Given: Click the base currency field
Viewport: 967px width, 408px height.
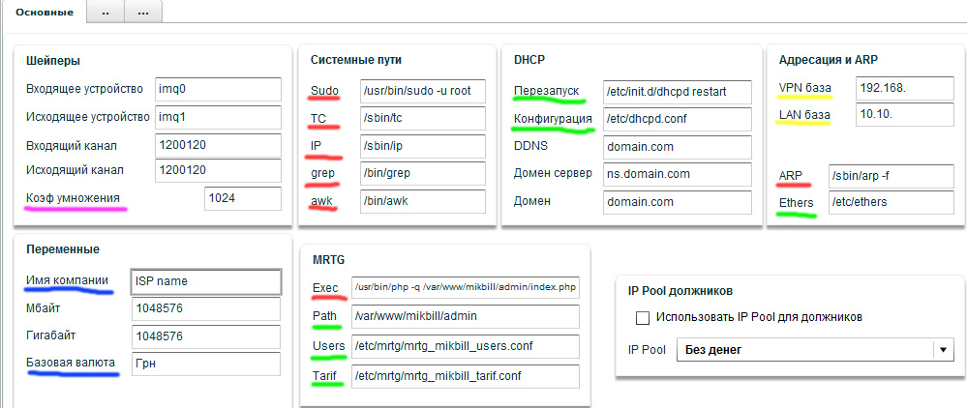Looking at the screenshot, I should [x=205, y=364].
